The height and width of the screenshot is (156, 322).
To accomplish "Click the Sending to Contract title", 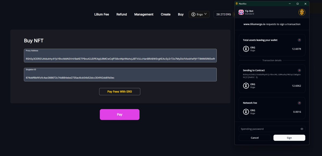I will click(x=254, y=70).
